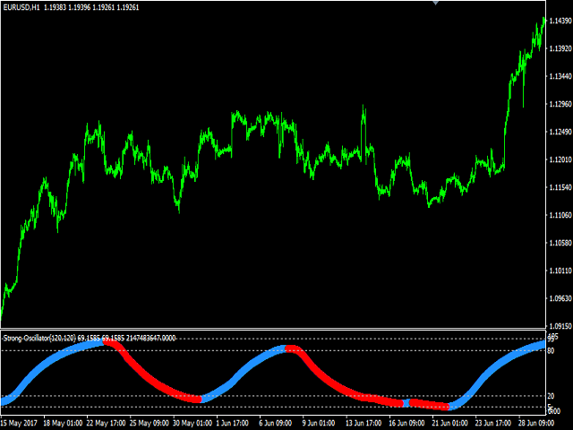Click the 1.10580 price axis label
The height and width of the screenshot is (430, 573).
(560, 243)
